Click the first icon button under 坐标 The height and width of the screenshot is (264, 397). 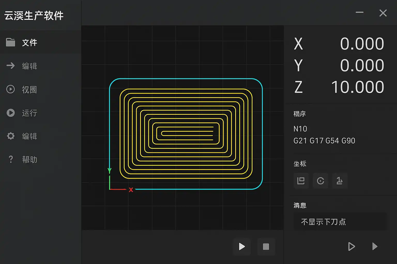(x=301, y=181)
